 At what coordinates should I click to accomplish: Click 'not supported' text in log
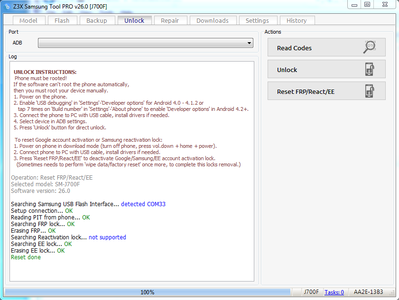click(x=107, y=237)
